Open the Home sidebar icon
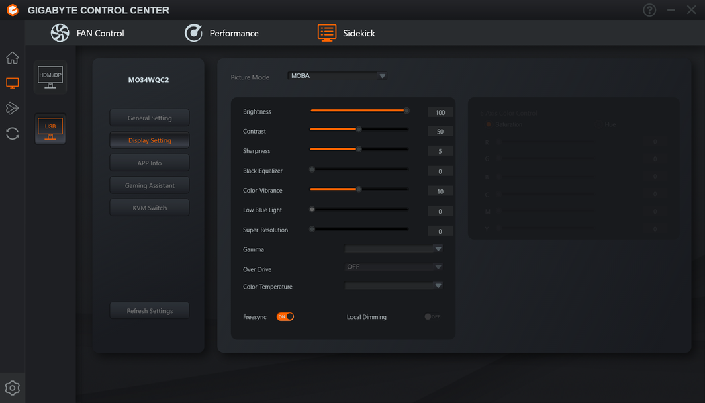The height and width of the screenshot is (403, 705). coord(12,58)
